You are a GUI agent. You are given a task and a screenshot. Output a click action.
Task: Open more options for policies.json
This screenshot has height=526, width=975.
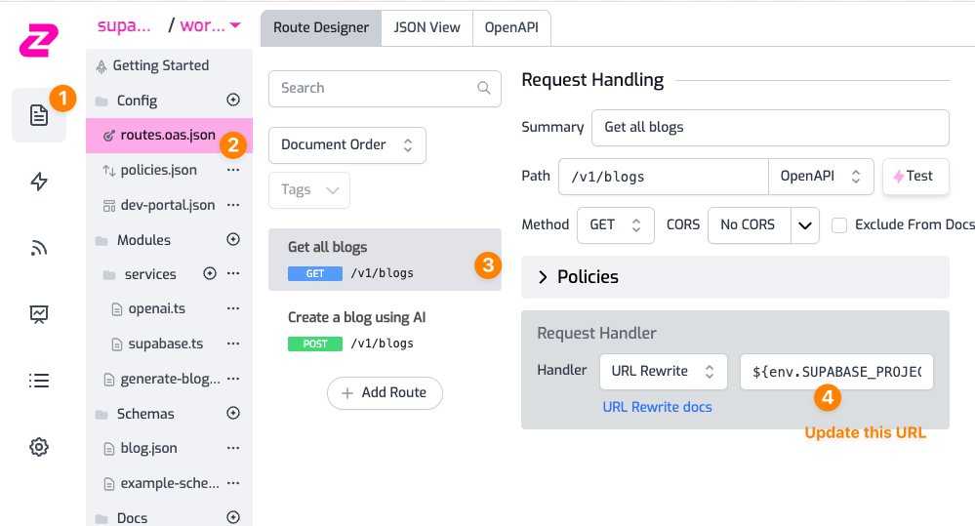233,170
